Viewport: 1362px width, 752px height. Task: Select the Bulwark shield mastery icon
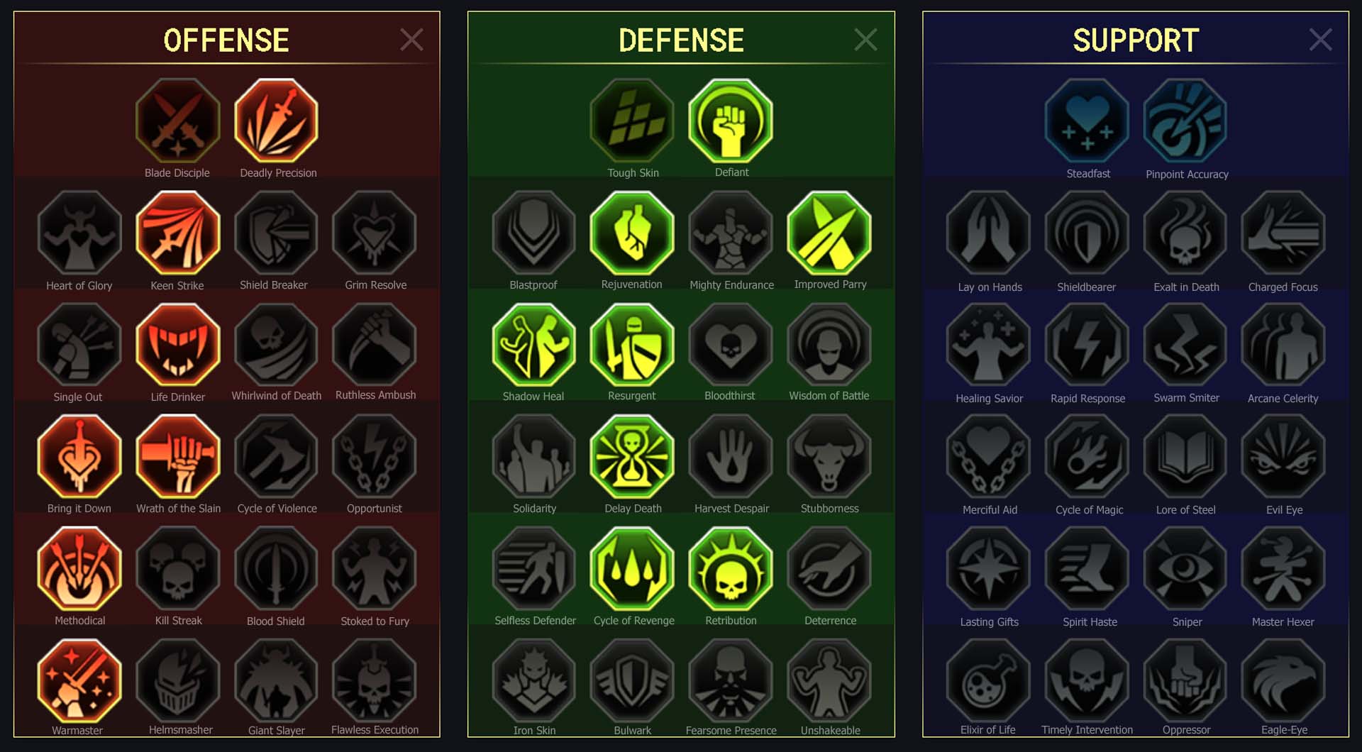pos(632,680)
